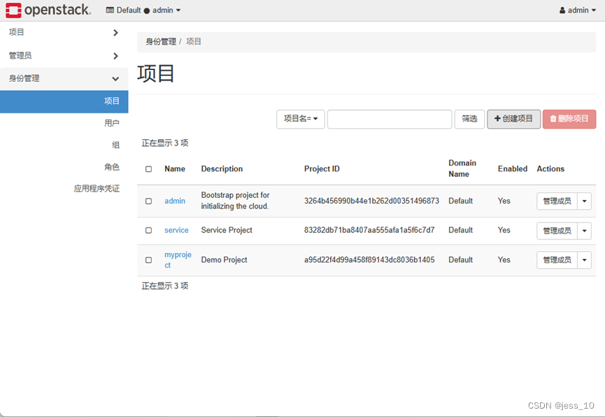Click the 创建项目 button
The height and width of the screenshot is (417, 605).
pyautogui.click(x=513, y=119)
